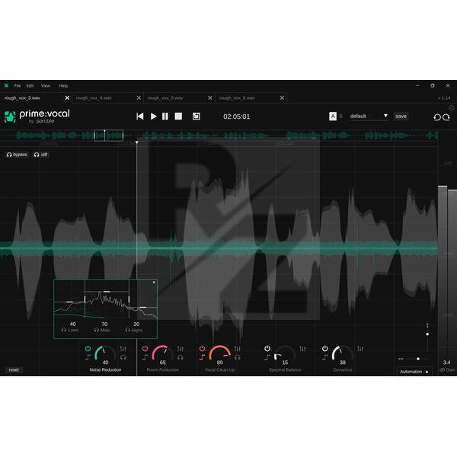Open the Edit menu
This screenshot has width=457, height=457.
30,85
